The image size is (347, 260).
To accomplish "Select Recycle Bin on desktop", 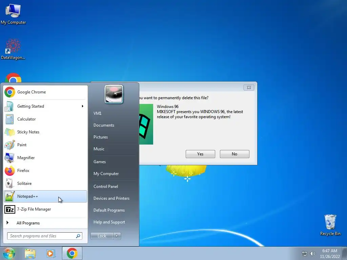I will pos(330,225).
